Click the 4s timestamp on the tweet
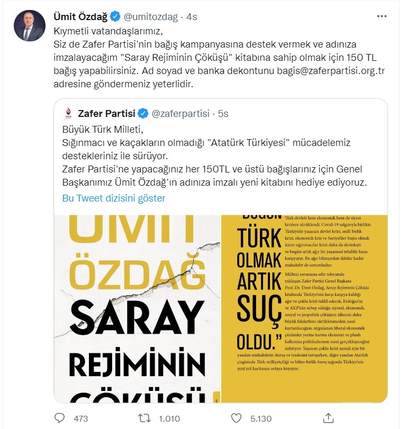 [x=192, y=17]
